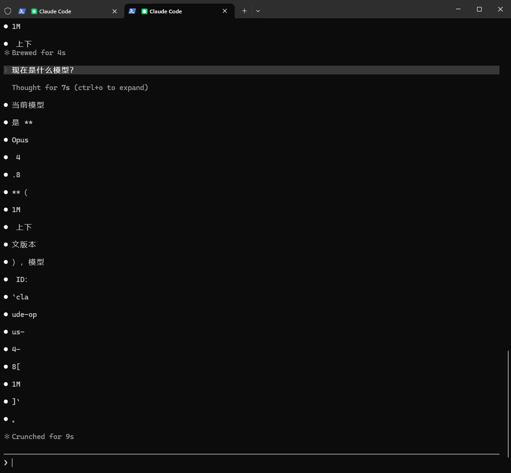Image resolution: width=511 pixels, height=473 pixels.
Task: Click the 'ID:' output line
Action: pos(22,279)
